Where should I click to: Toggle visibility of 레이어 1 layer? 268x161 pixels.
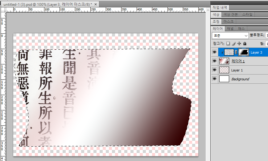click(214, 61)
